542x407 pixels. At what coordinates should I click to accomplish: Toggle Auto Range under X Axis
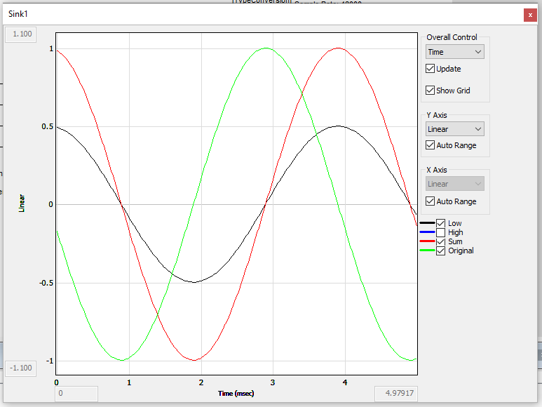[x=431, y=201]
